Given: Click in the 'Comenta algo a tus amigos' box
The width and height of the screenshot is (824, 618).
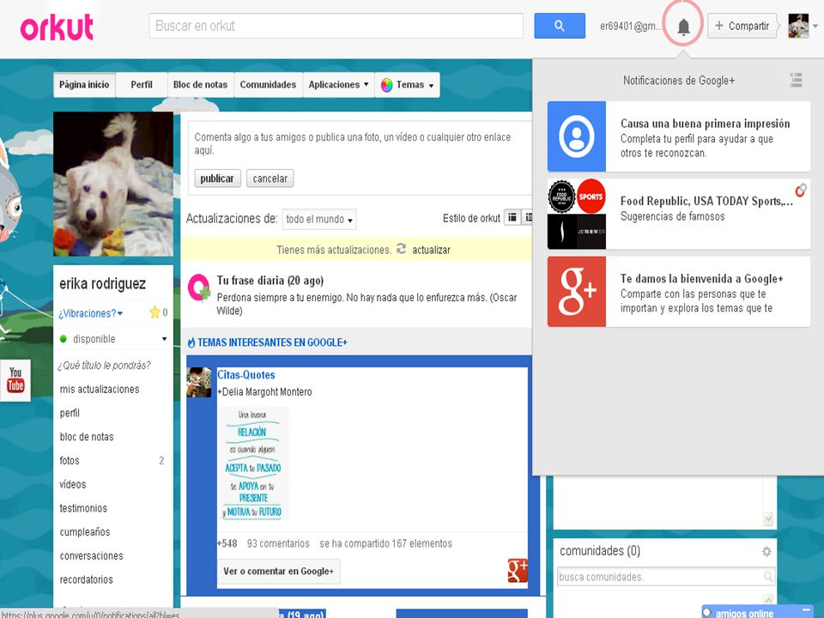Looking at the screenshot, I should tap(360, 143).
